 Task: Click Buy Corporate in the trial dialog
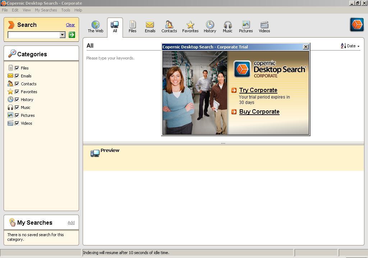tap(259, 111)
